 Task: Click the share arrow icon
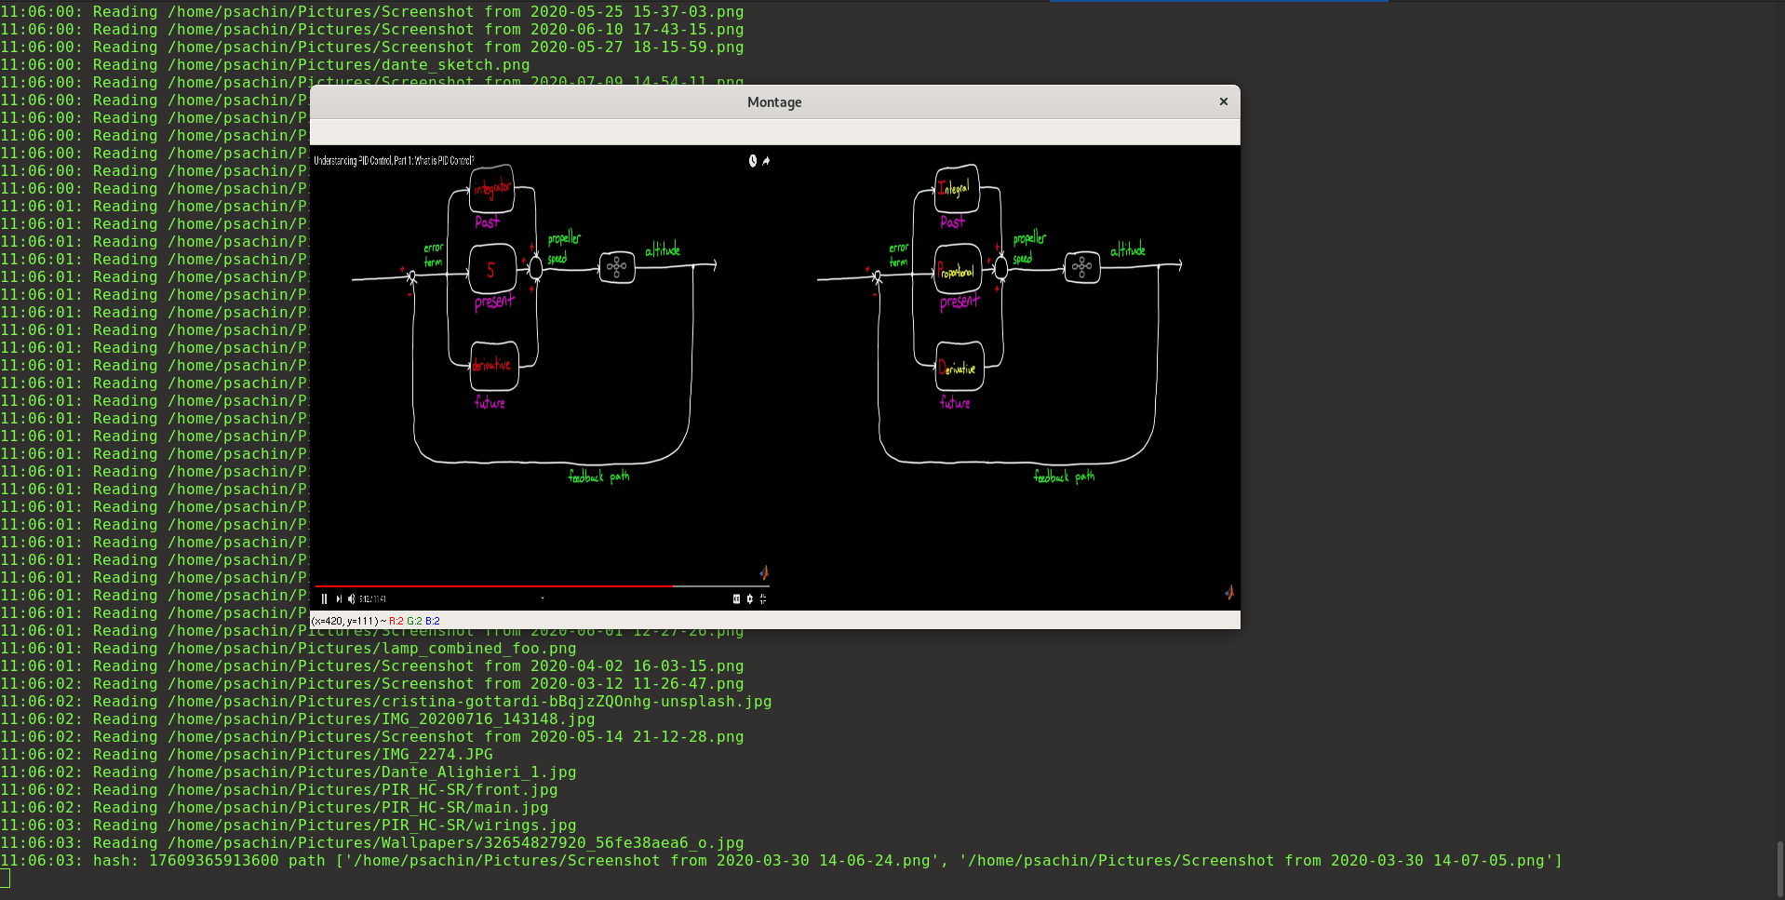click(766, 161)
